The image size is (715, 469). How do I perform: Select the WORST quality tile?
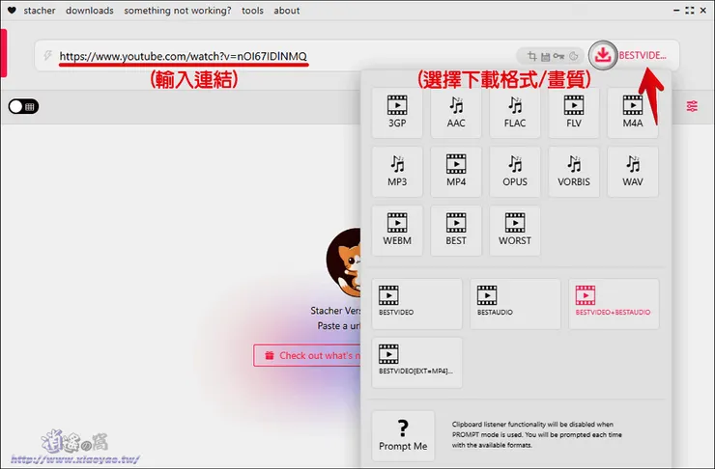(515, 231)
